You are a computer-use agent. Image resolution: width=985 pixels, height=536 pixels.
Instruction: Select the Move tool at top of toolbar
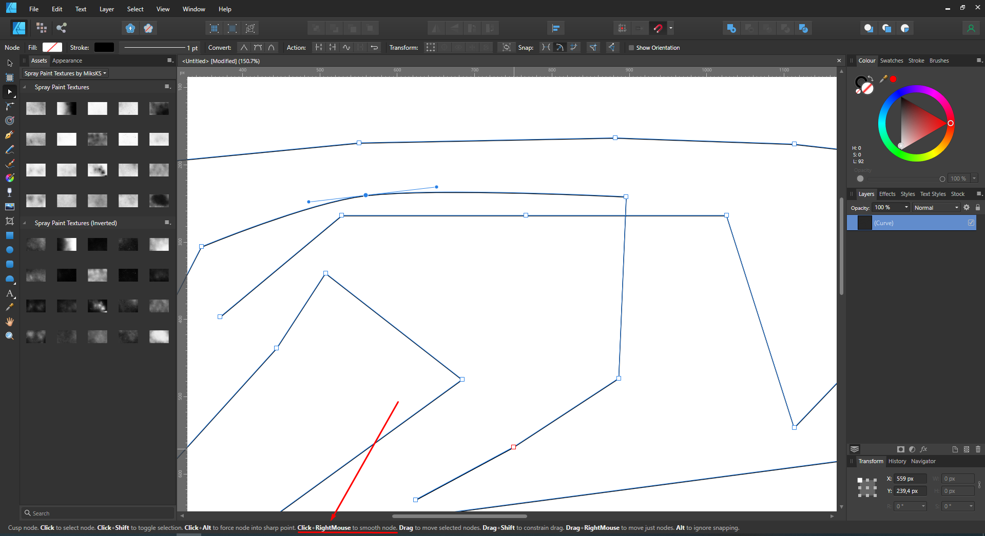pyautogui.click(x=9, y=63)
